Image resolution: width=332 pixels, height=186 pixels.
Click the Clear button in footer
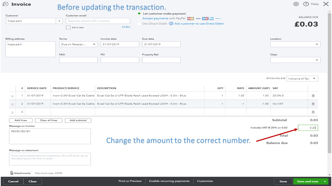[33, 181]
